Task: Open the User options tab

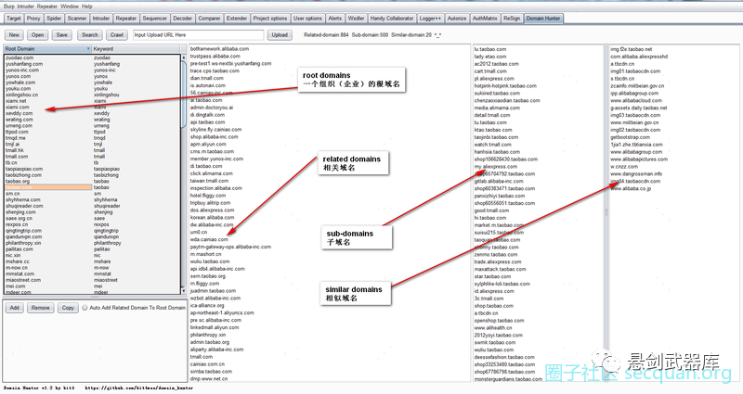Action: 307,19
